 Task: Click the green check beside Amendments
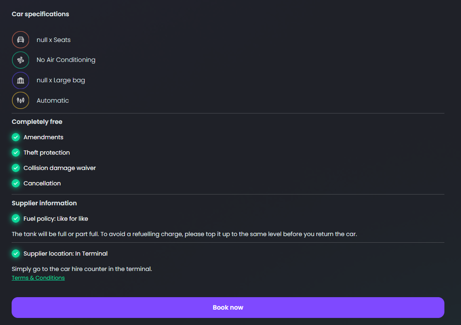(x=16, y=137)
